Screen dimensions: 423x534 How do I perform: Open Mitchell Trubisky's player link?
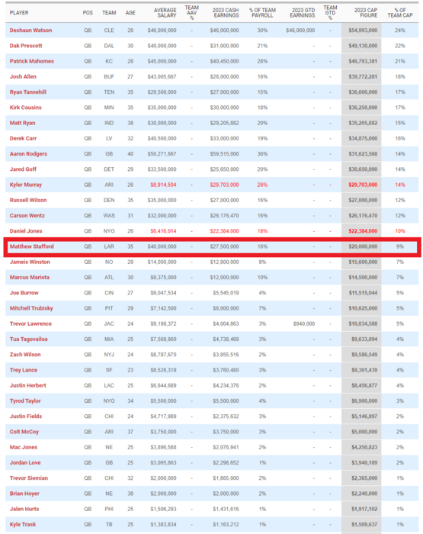(x=31, y=308)
